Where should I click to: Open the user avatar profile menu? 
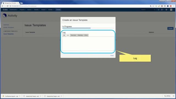172,10
